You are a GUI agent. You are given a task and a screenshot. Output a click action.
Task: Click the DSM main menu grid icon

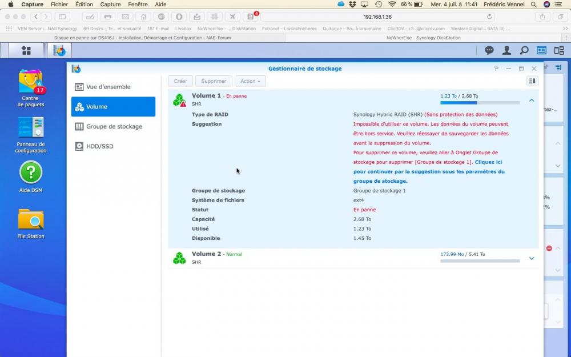(26, 50)
